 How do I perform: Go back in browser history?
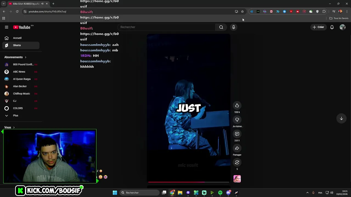[x=4, y=11]
